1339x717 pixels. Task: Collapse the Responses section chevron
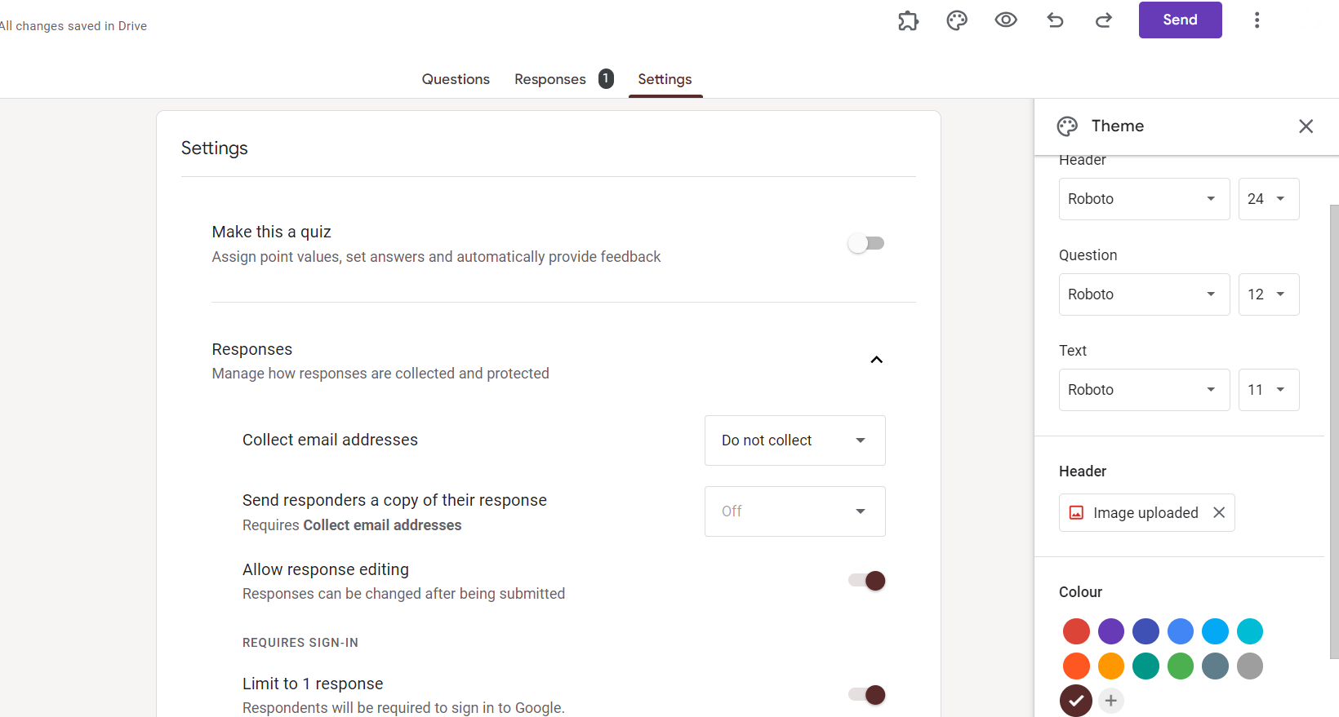[876, 360]
